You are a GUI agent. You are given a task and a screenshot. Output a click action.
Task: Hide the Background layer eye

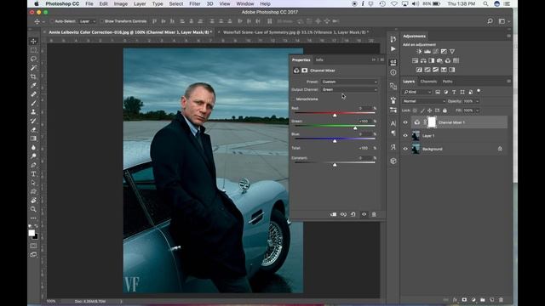coord(405,149)
